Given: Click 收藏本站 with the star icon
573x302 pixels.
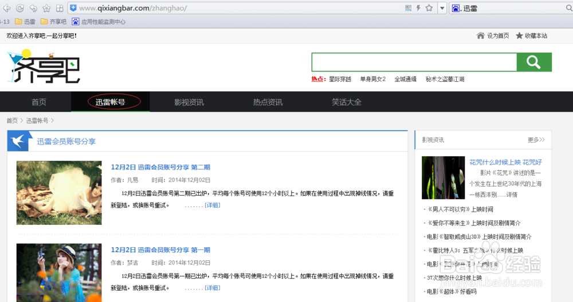Looking at the screenshot, I should coord(531,35).
